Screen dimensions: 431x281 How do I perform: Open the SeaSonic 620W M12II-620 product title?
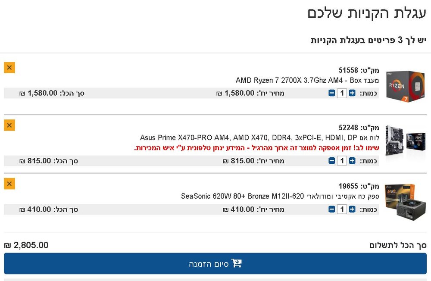click(x=280, y=197)
